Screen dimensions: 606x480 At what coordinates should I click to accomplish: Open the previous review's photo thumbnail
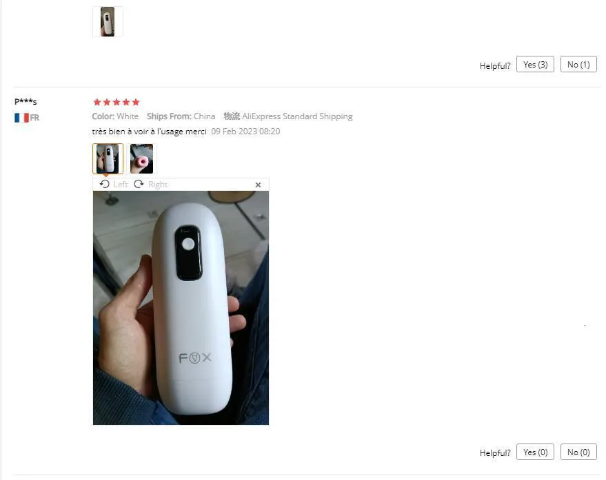108,21
